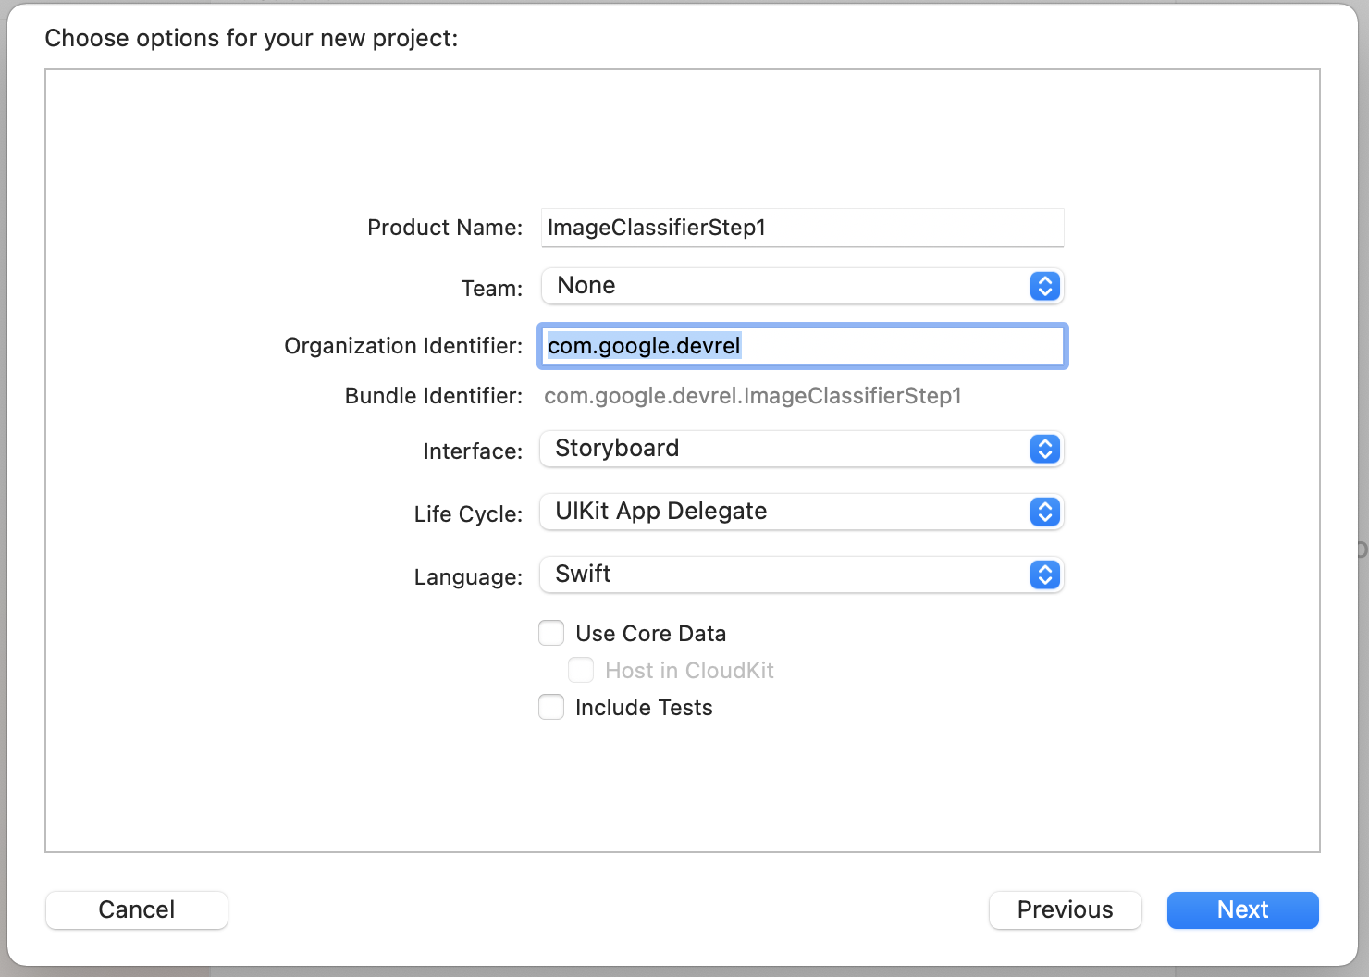Viewport: 1369px width, 977px height.
Task: Go back with the Previous button
Action: click(x=1065, y=909)
